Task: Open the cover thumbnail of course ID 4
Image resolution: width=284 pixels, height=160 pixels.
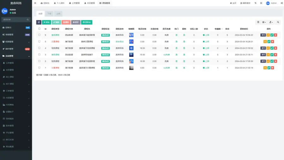Action: coord(131,48)
